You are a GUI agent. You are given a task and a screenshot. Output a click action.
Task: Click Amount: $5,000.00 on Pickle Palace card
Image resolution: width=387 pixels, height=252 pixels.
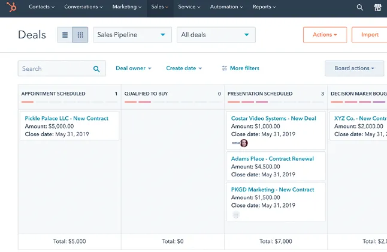[x=49, y=127]
